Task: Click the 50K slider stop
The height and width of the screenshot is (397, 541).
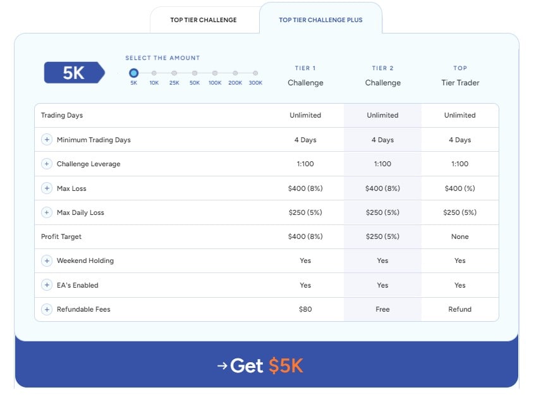Action: (195, 73)
